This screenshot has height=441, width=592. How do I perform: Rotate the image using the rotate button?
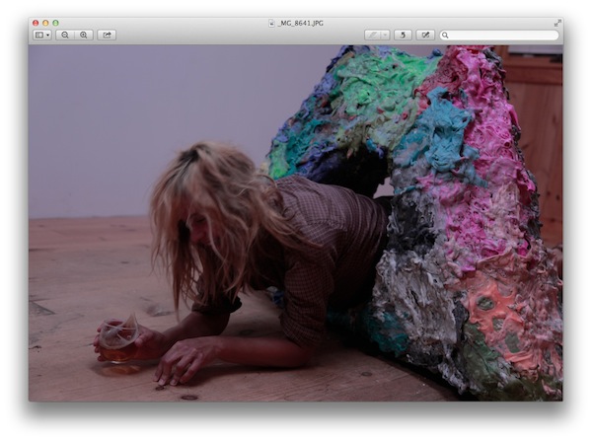click(x=404, y=35)
